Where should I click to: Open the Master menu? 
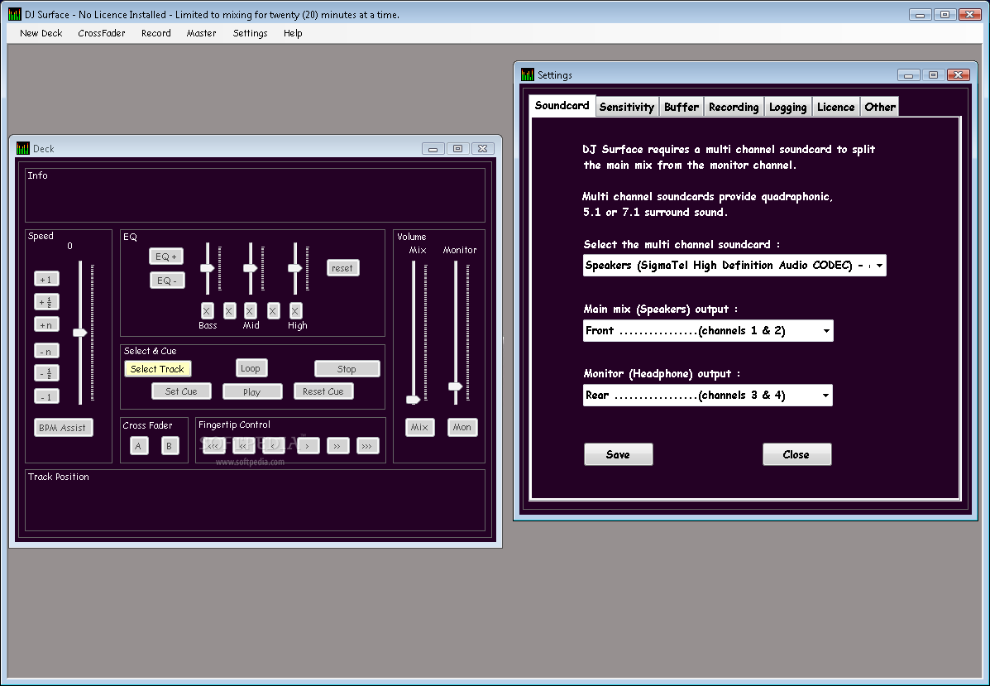pyautogui.click(x=202, y=33)
